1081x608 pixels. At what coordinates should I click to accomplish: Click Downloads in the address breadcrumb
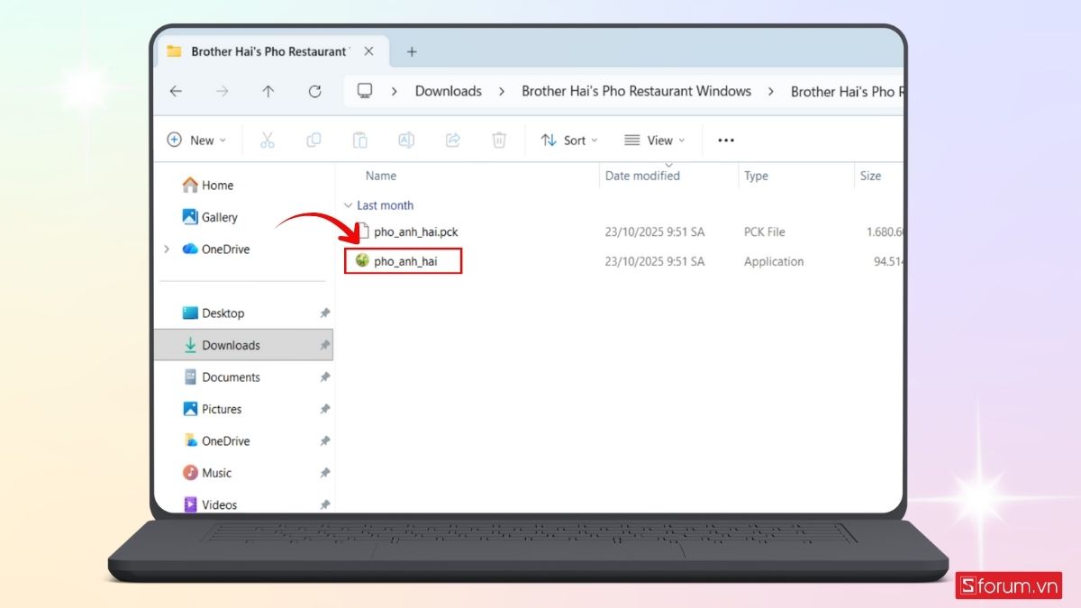(x=449, y=91)
